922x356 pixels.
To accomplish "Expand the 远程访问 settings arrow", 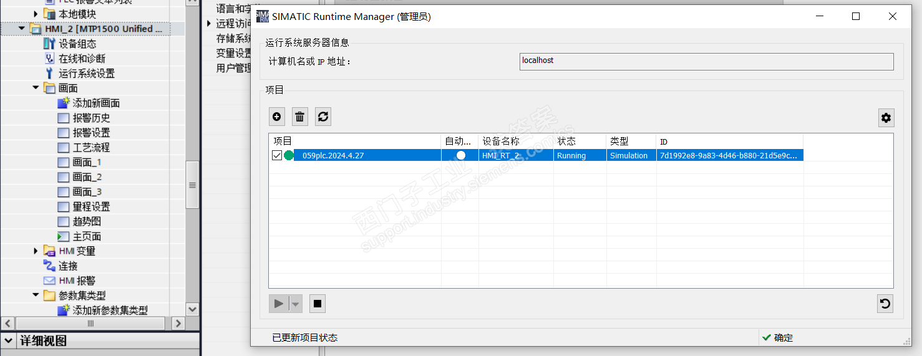I will 210,24.
